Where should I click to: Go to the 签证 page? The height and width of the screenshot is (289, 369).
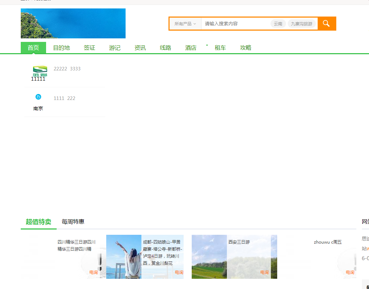89,48
